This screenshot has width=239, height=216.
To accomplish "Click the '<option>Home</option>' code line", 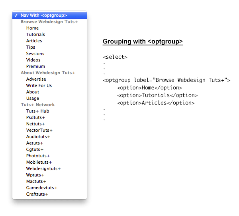I will [149, 88].
